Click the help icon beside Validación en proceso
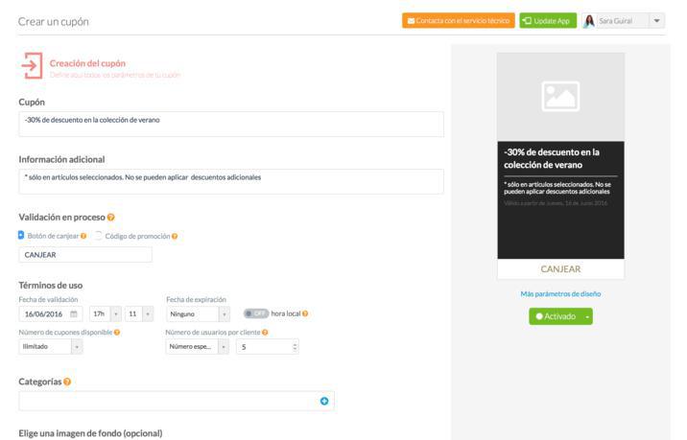Screen dimensions: 687x440 coord(111,218)
